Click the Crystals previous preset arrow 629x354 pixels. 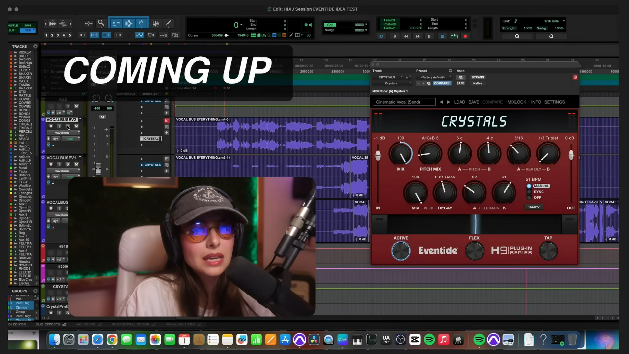pyautogui.click(x=441, y=102)
